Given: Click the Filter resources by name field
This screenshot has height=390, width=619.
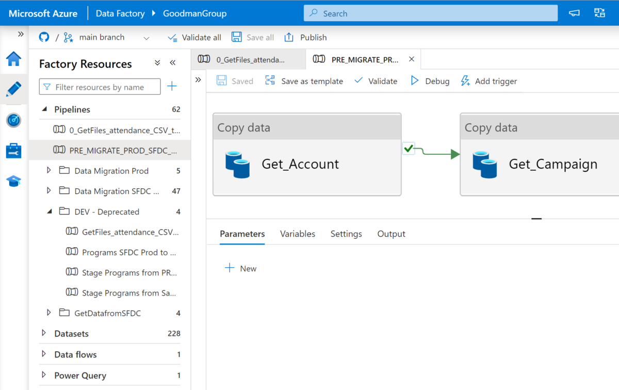Looking at the screenshot, I should 99,87.
